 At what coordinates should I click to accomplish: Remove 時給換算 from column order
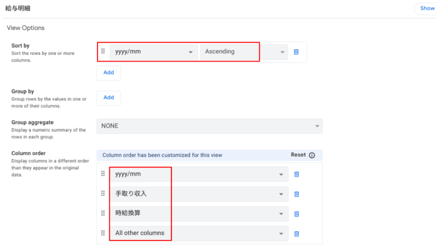pos(296,214)
